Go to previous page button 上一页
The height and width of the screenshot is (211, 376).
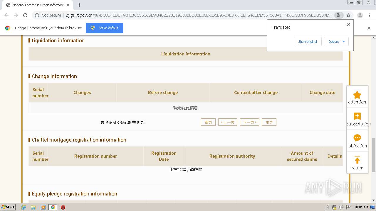click(228, 122)
